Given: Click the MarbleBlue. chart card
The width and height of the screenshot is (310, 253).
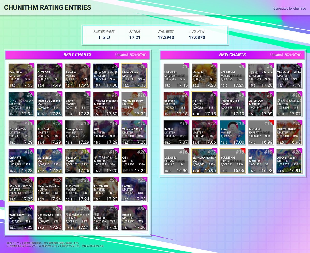Looking at the screenshot, I should pos(49,161).
